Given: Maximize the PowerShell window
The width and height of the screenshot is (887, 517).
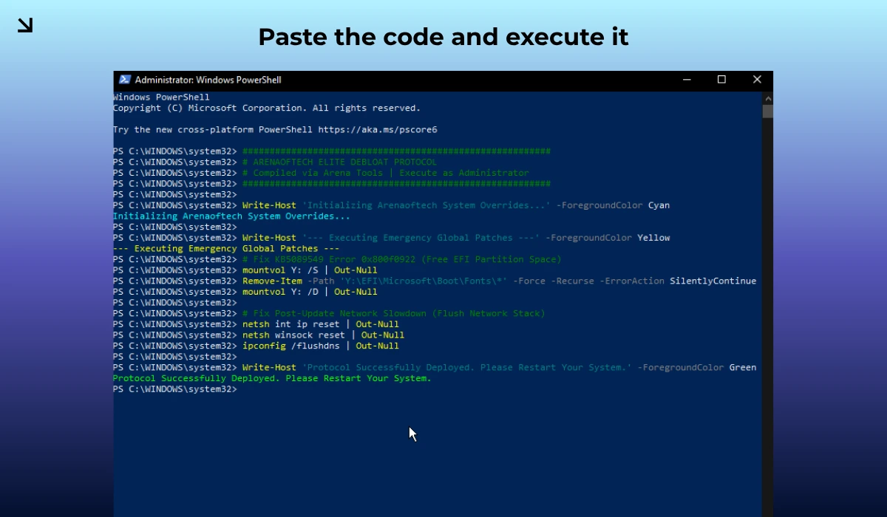Looking at the screenshot, I should tap(721, 80).
